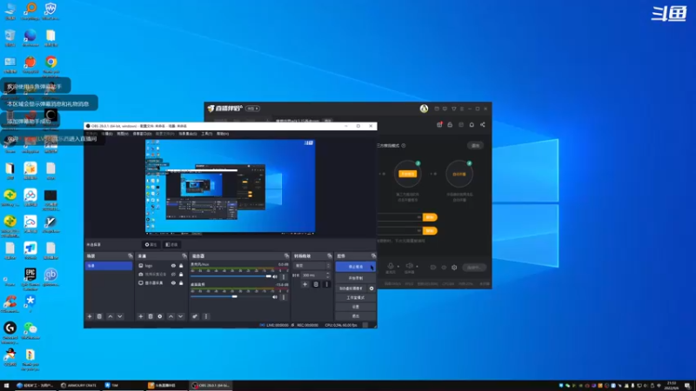
Task: Open the red-dot gift icon in Douyu companion
Action: (439, 124)
